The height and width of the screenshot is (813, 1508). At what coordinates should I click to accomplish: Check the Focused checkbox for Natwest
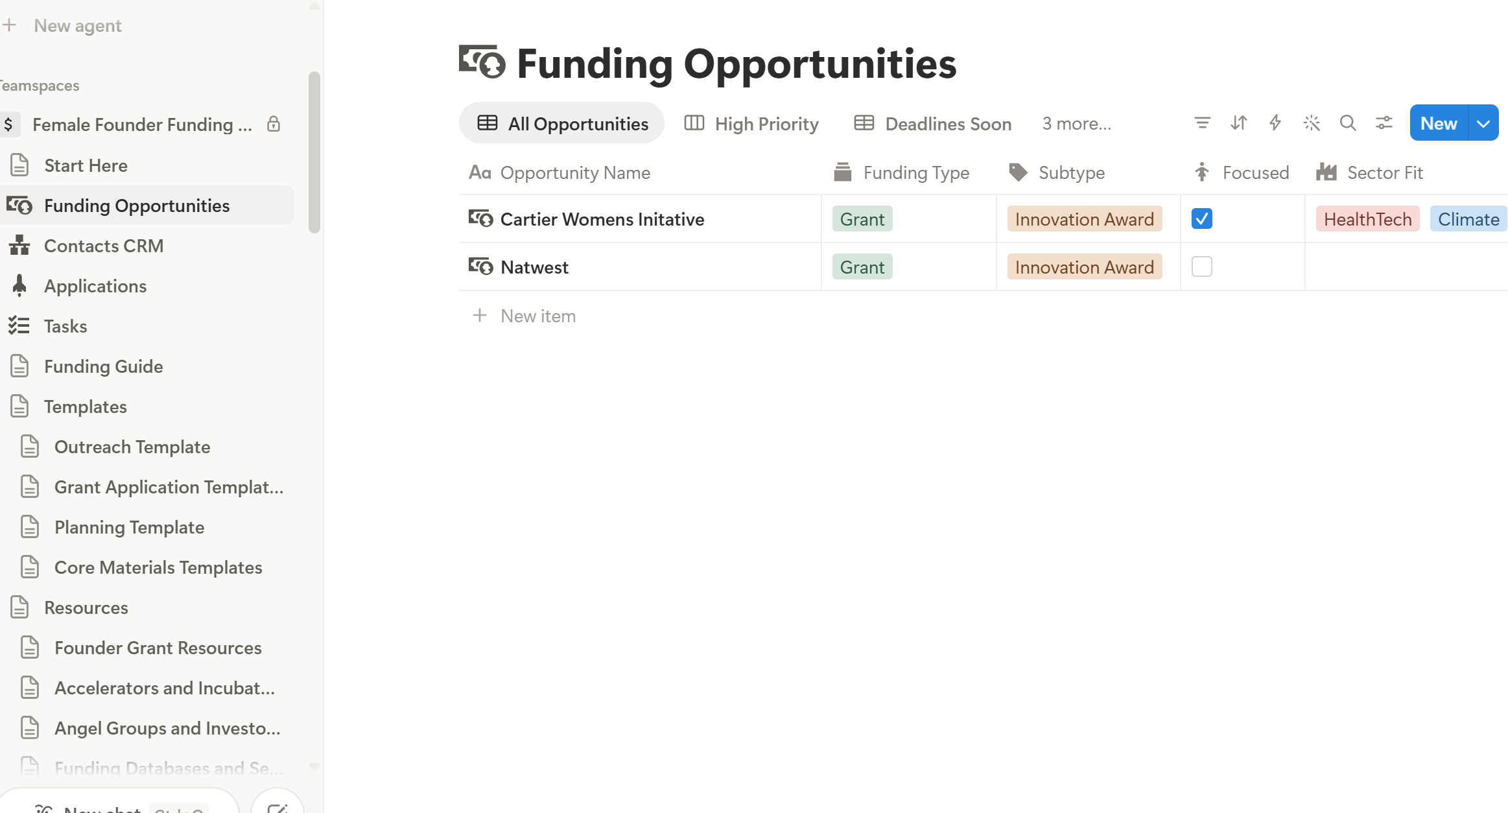coord(1201,267)
